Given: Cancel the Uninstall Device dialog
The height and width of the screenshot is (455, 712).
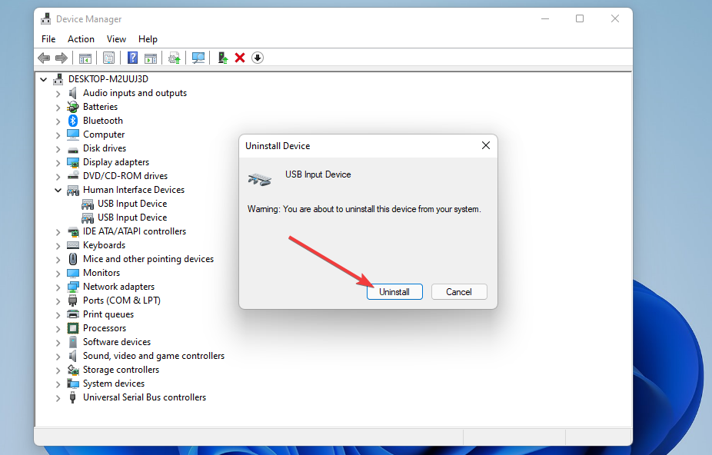Looking at the screenshot, I should 459,291.
